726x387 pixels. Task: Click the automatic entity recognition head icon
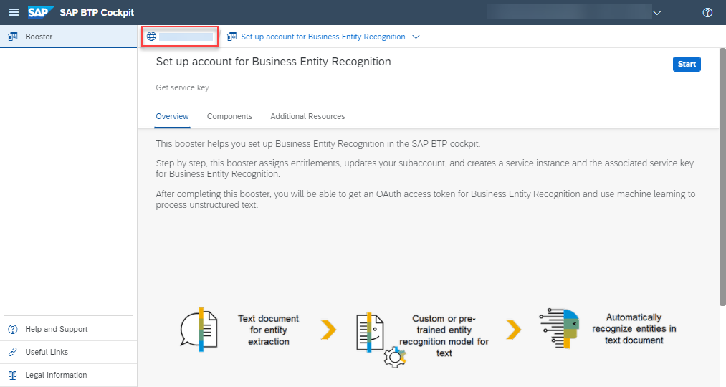[x=559, y=328]
